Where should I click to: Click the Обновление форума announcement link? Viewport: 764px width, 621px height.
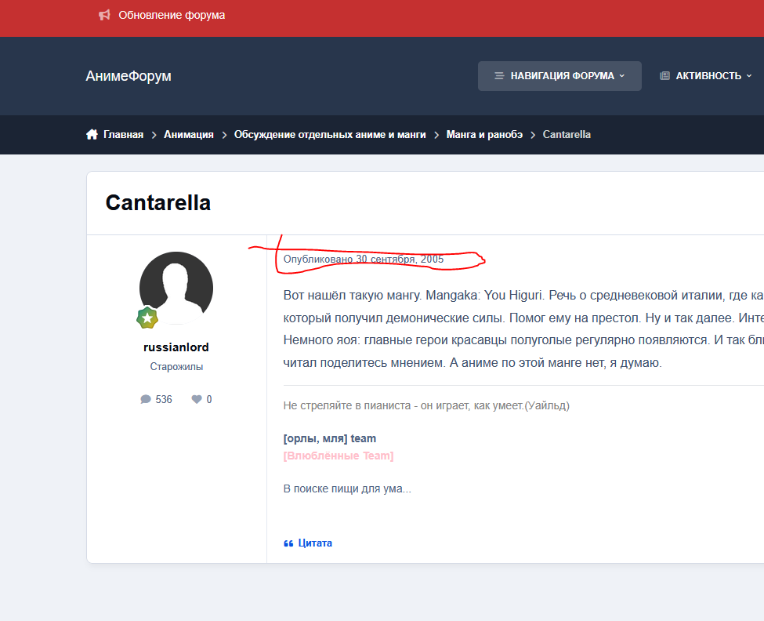[x=172, y=15]
